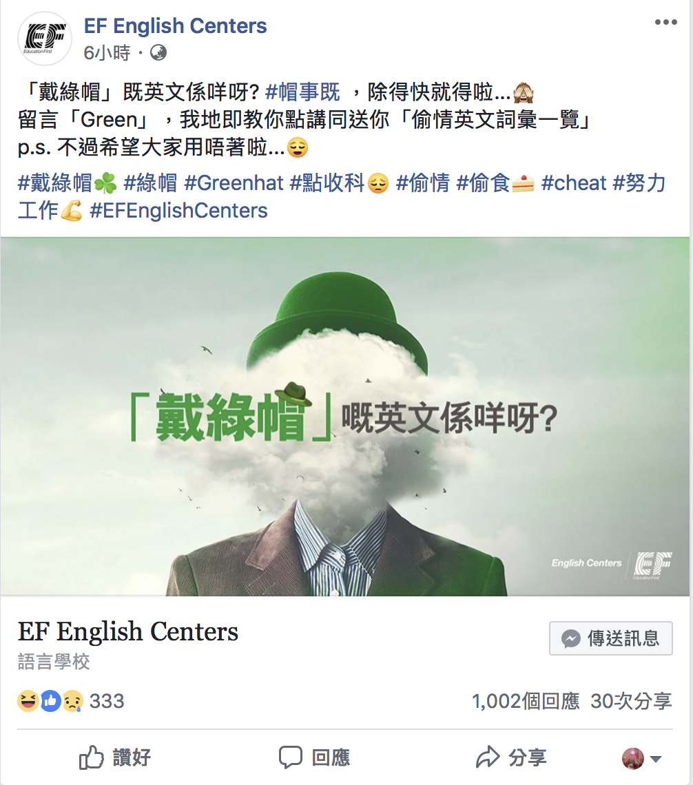
Task: Expand the post-as profile dropdown arrow
Action: pyautogui.click(x=655, y=759)
